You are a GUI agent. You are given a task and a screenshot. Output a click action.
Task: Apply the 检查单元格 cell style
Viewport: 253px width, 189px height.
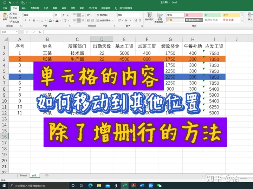(x=194, y=20)
